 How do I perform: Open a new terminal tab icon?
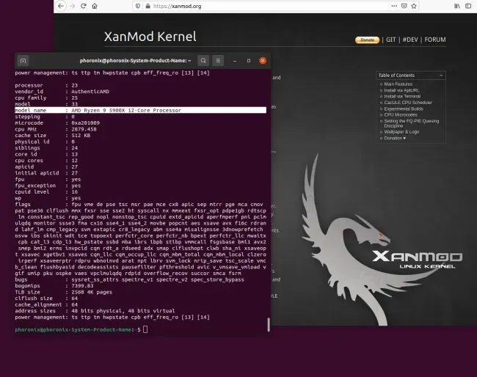[x=23, y=61]
